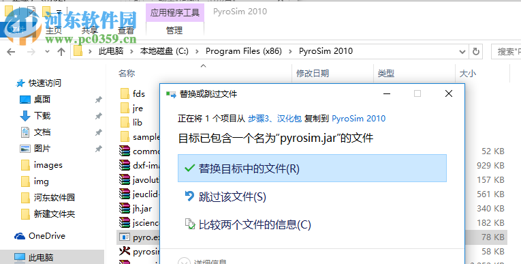Unpin 文档 using its pin icon

tap(98, 132)
